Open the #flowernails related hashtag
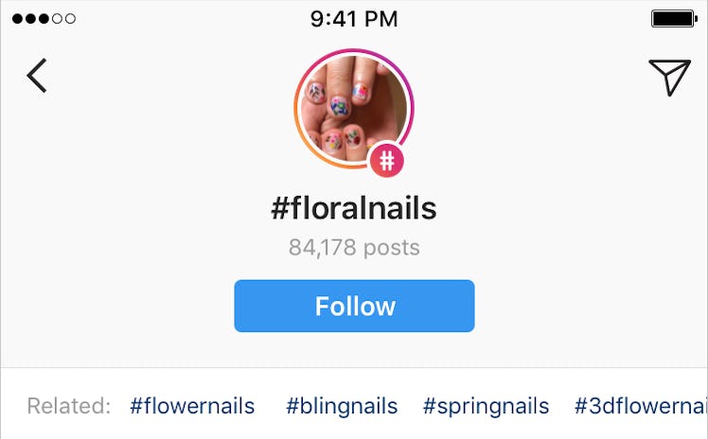 coord(192,406)
